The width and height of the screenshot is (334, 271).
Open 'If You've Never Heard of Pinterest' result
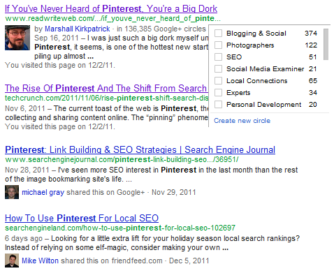pos(111,9)
